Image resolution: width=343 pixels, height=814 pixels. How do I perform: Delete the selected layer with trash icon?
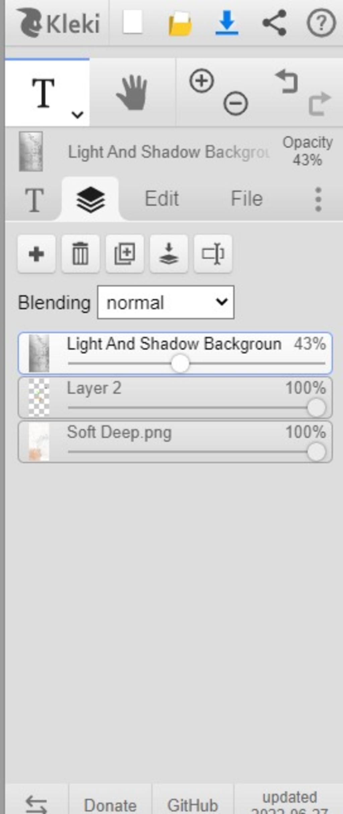click(81, 254)
